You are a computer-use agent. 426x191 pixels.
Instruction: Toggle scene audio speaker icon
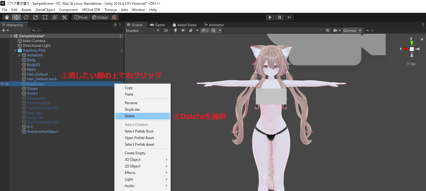point(183,30)
